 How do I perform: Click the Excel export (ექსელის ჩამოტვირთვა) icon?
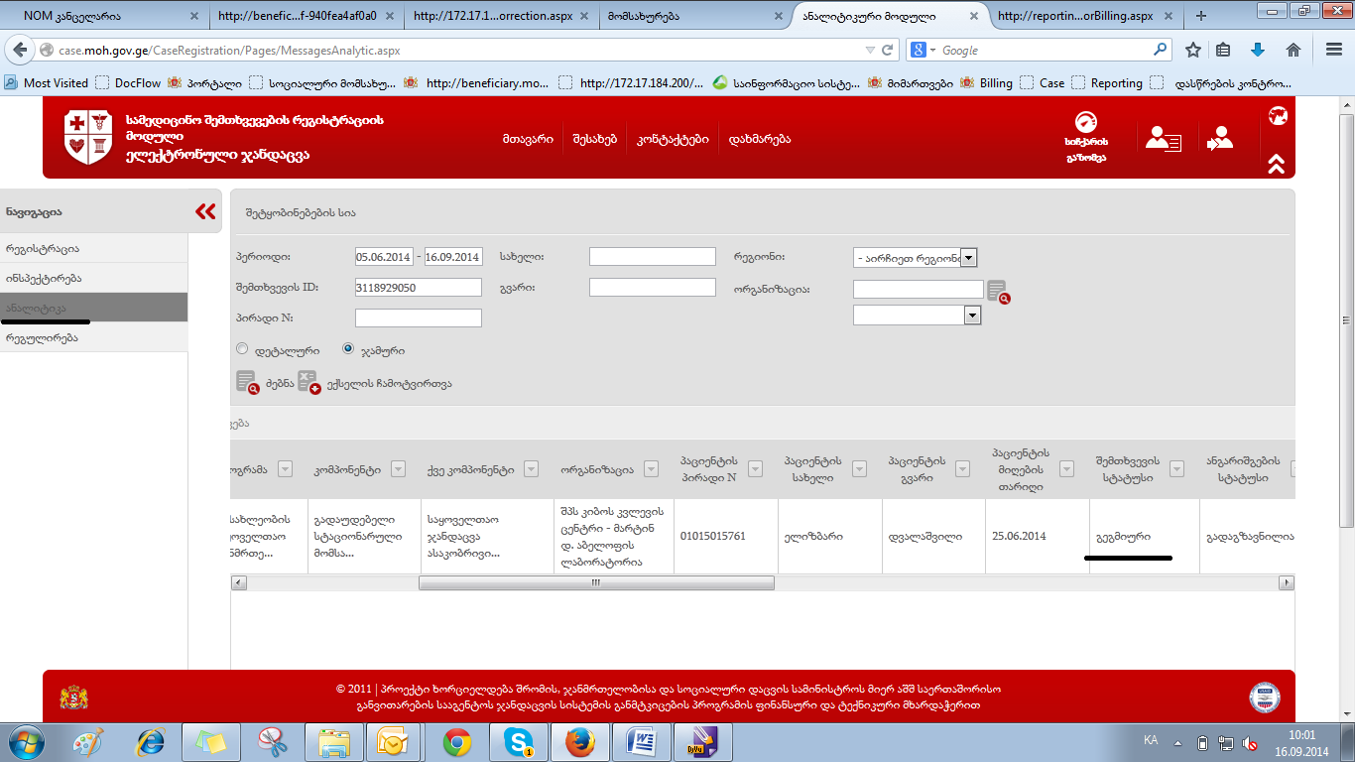[x=308, y=383]
